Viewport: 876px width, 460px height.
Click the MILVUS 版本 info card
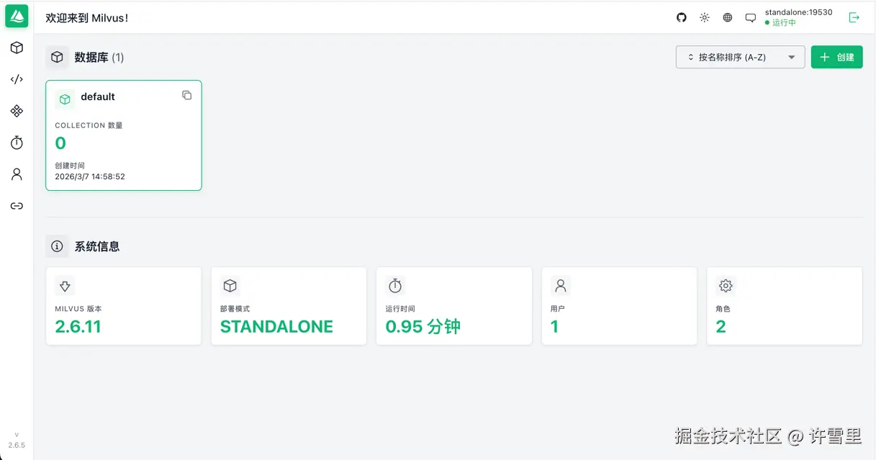123,306
